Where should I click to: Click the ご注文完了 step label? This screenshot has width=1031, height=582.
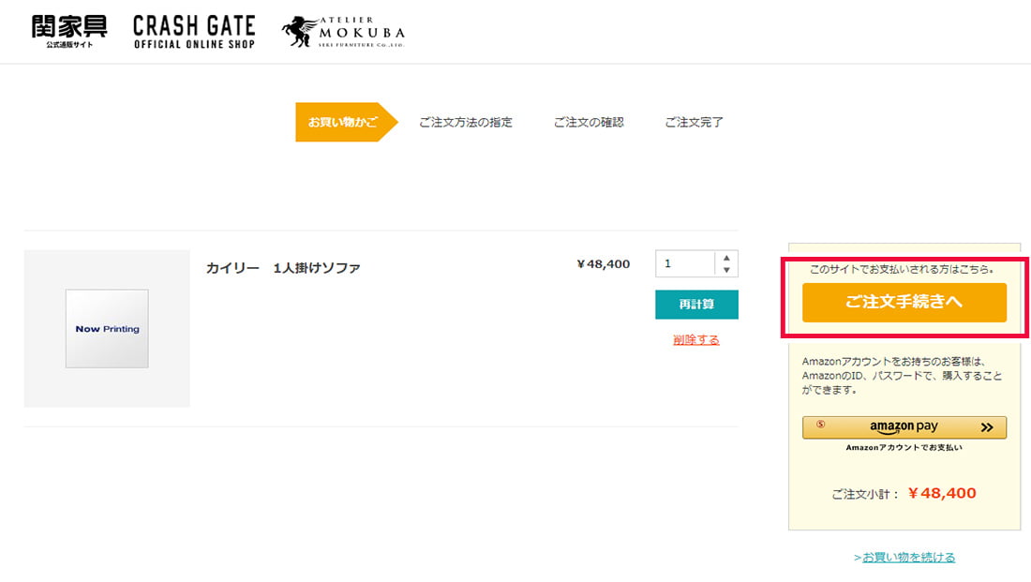coord(694,122)
